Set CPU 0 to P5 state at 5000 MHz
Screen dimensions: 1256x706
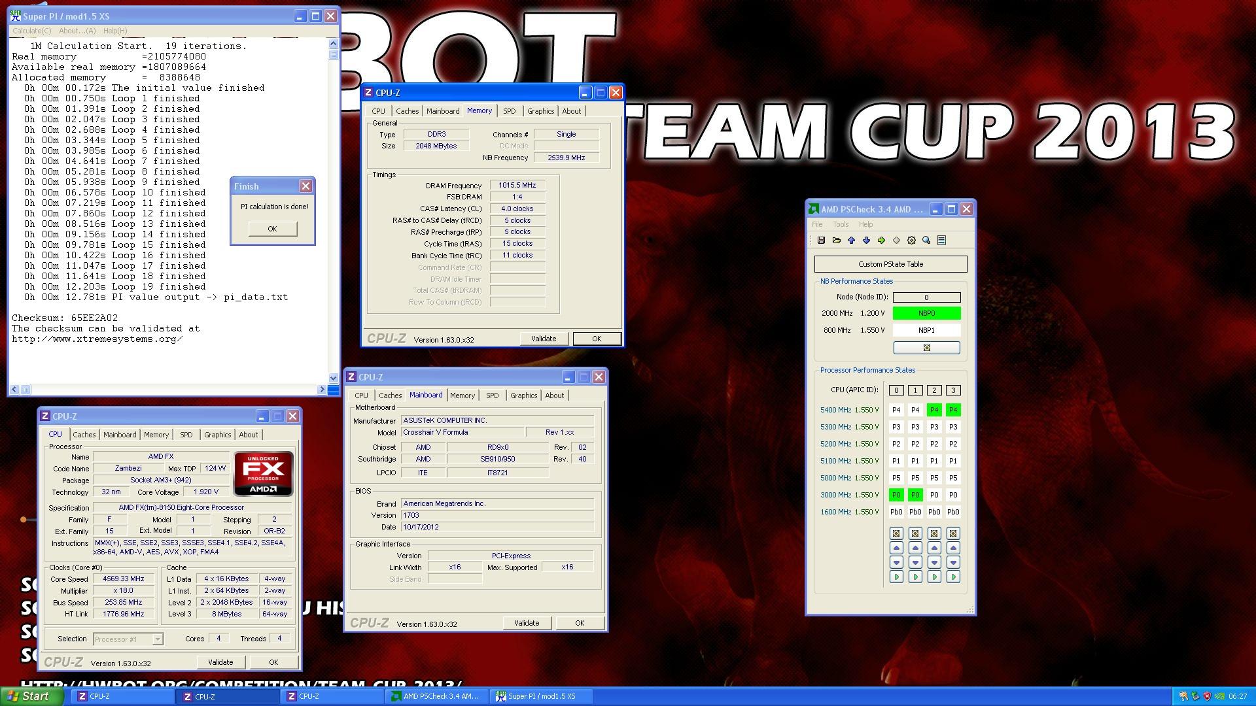[x=896, y=478]
